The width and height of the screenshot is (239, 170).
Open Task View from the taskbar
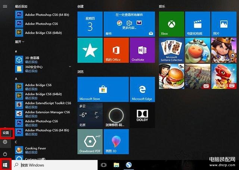(104, 165)
